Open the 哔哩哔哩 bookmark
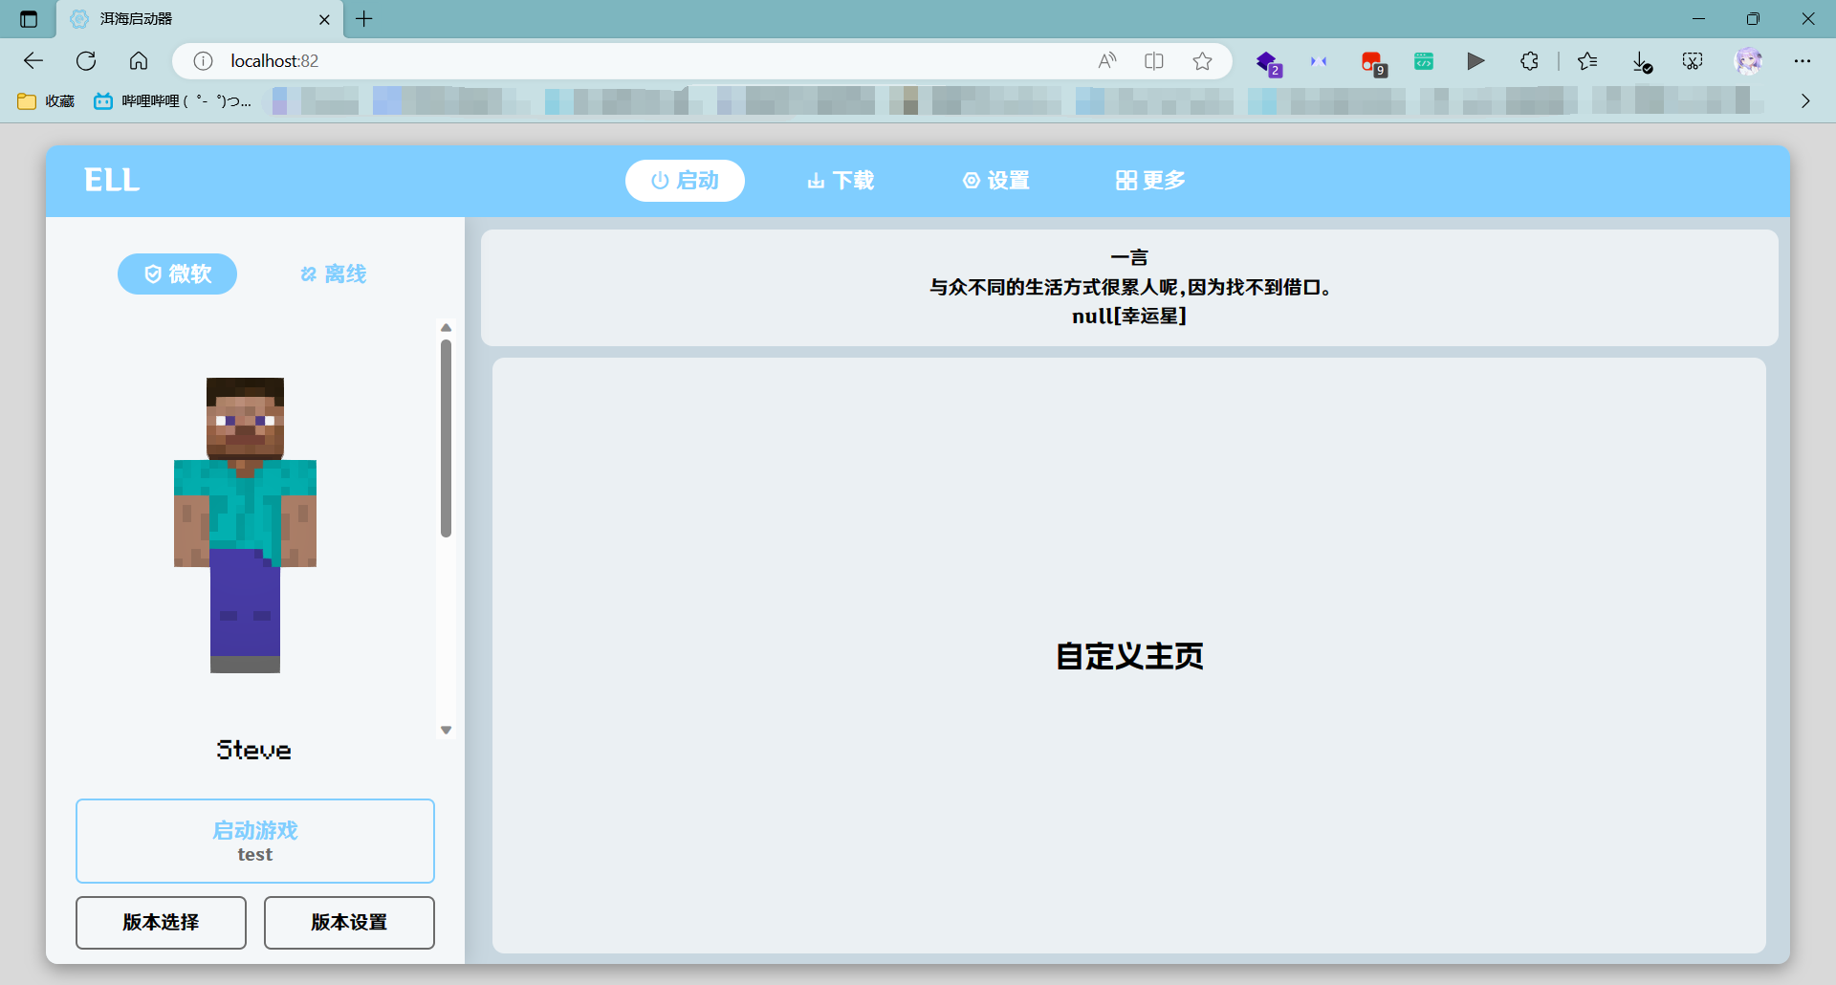 pos(173,100)
